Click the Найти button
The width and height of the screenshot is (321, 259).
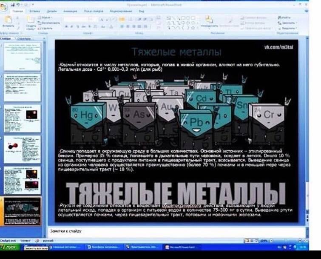click(284, 17)
